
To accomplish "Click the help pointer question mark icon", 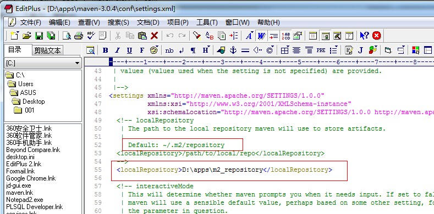I will [x=364, y=36].
